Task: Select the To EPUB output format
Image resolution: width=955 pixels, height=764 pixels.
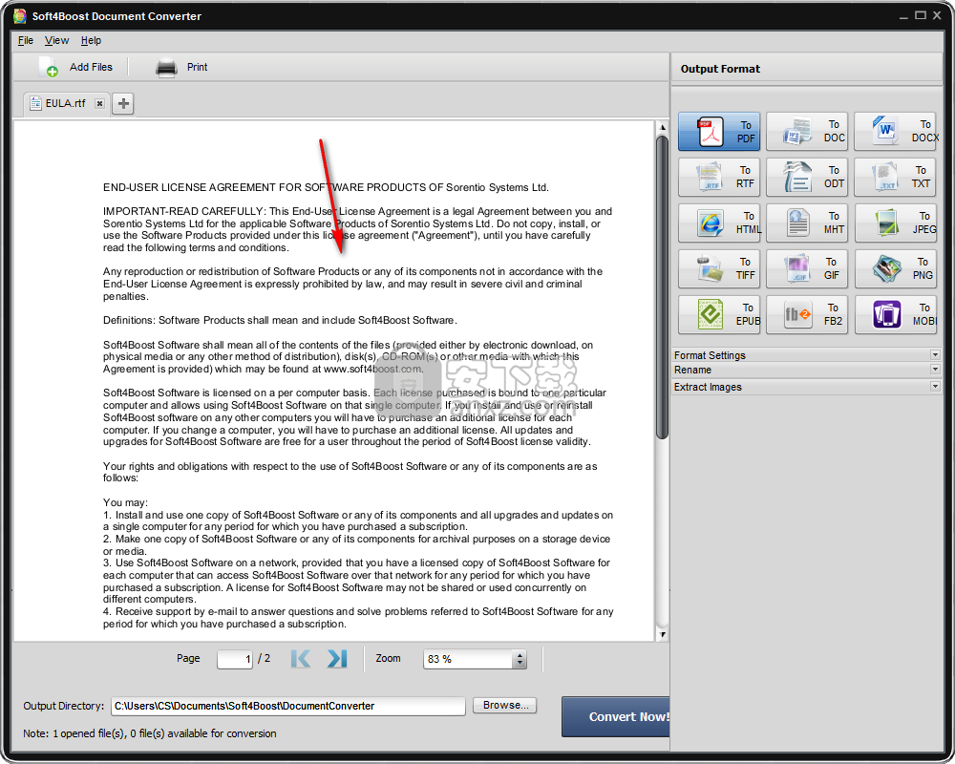Action: [719, 314]
